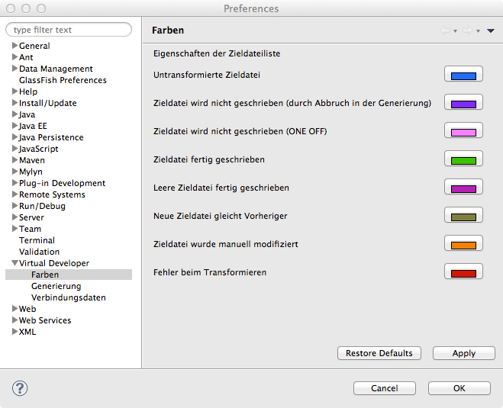This screenshot has width=503, height=408.
Task: Open forward history dropdown arrow
Action: [478, 31]
